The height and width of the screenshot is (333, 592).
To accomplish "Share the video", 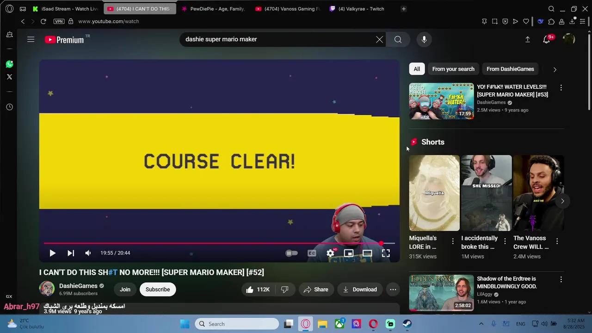I will pos(316,290).
